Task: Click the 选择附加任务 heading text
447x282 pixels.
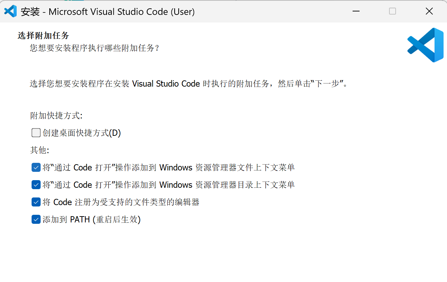Action: (x=43, y=35)
